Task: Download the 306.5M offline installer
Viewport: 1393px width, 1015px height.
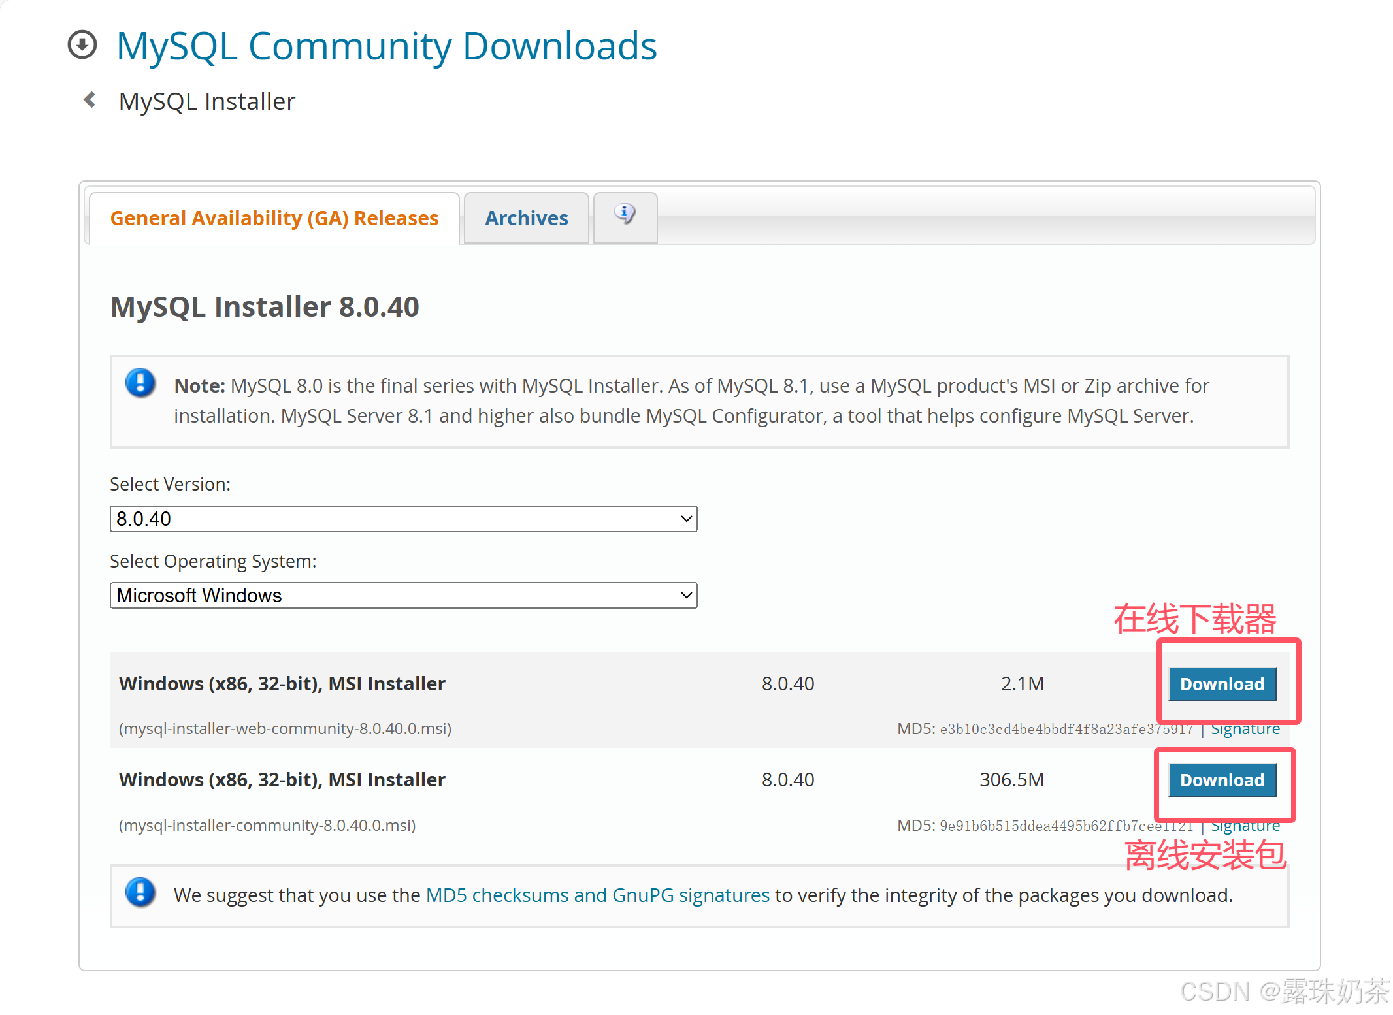Action: [1221, 780]
